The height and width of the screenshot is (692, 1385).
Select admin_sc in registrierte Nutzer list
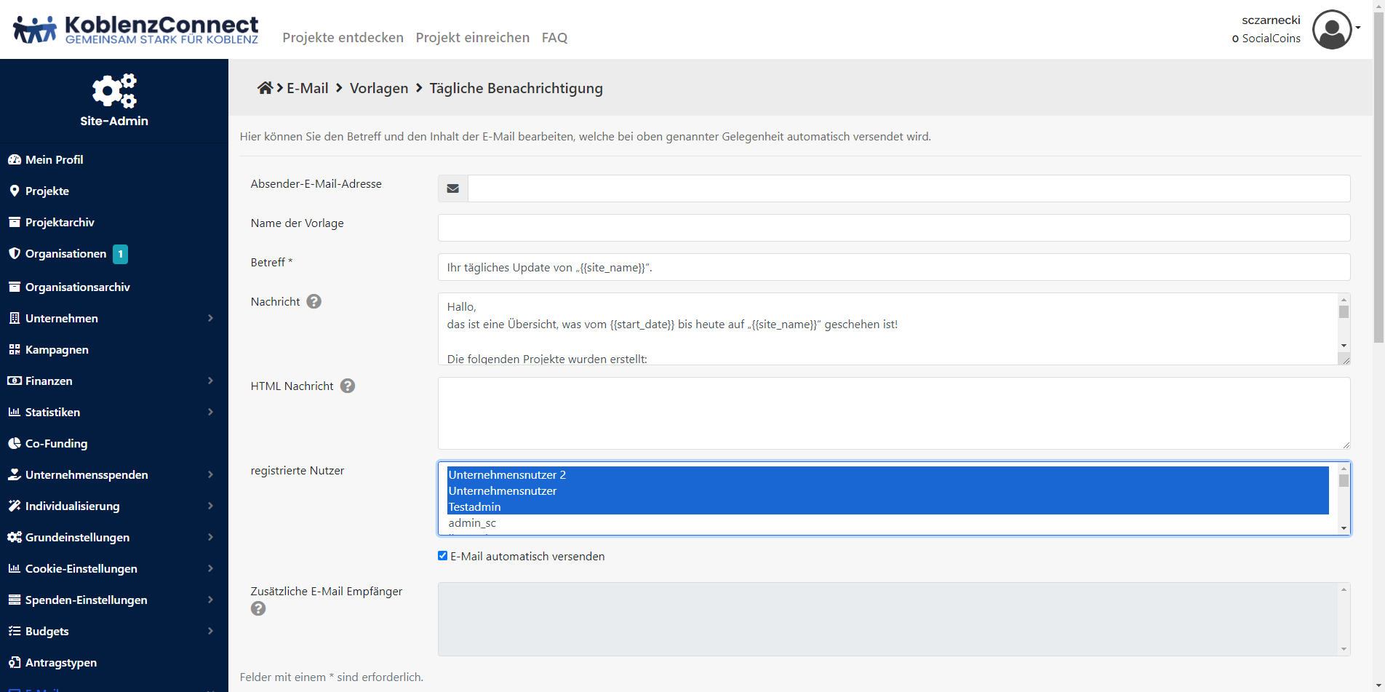click(x=472, y=522)
